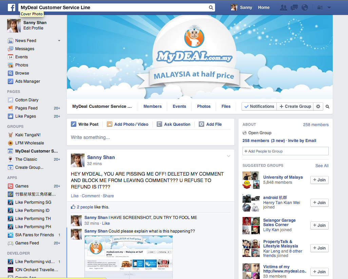Click the Write something... field

point(151,138)
